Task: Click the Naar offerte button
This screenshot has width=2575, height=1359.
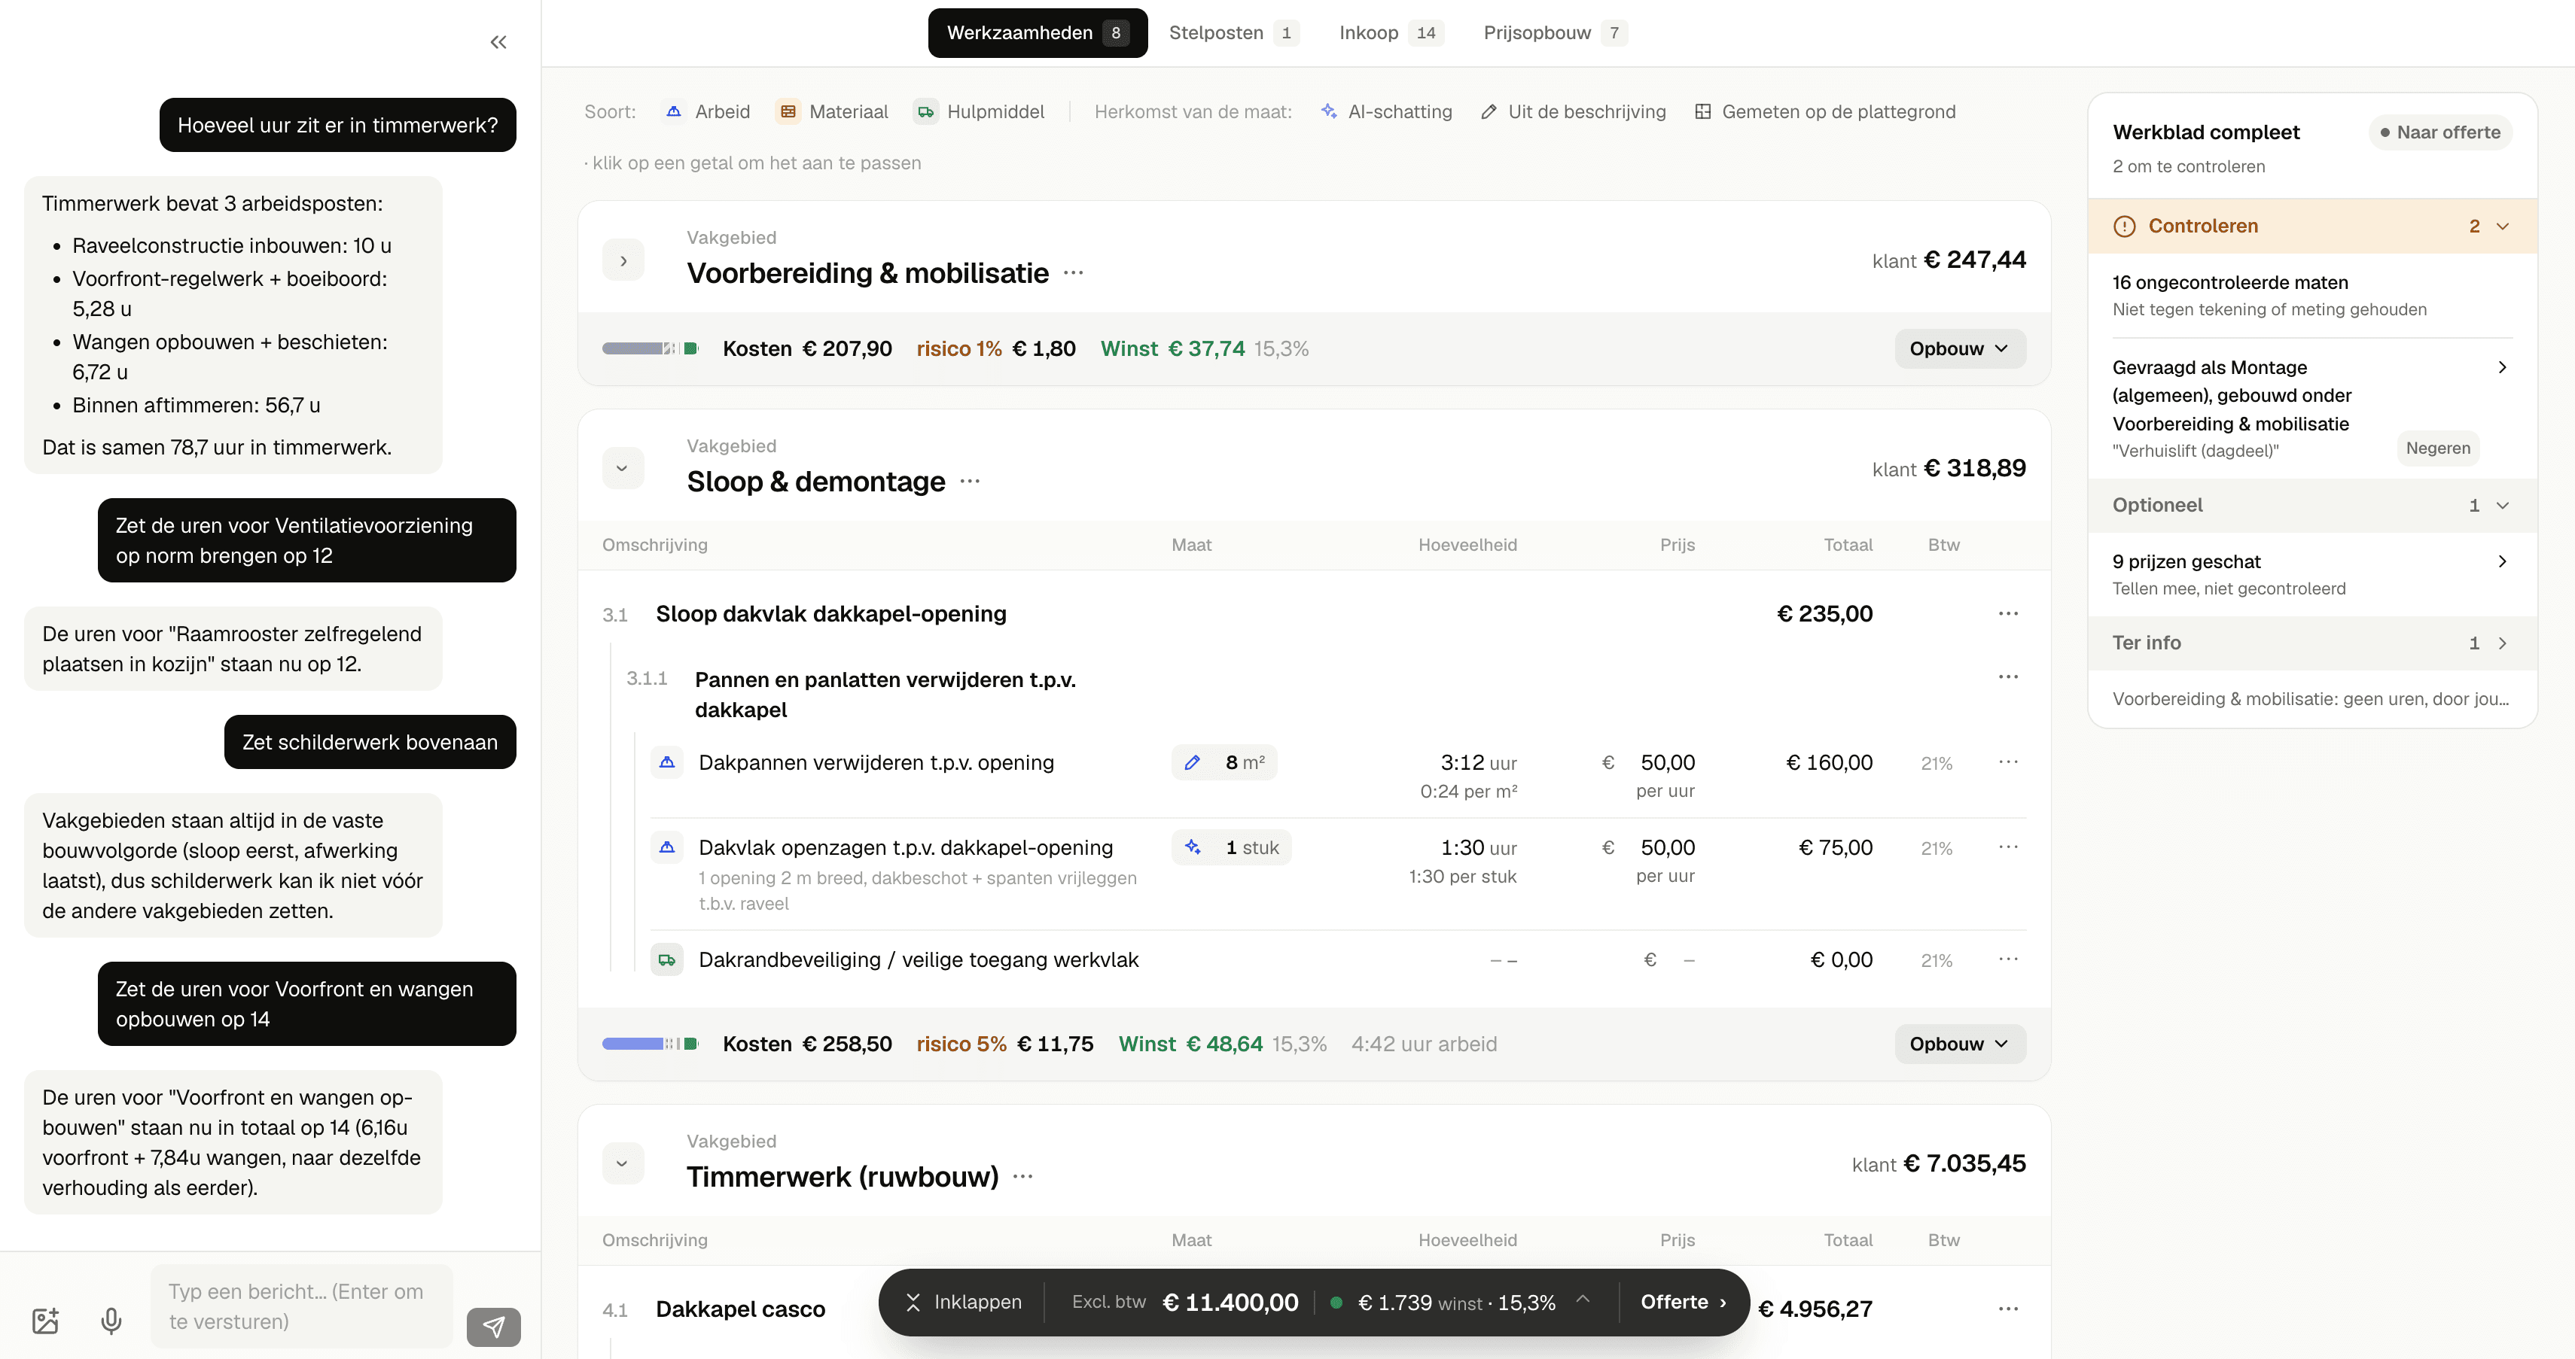Action: [2440, 133]
